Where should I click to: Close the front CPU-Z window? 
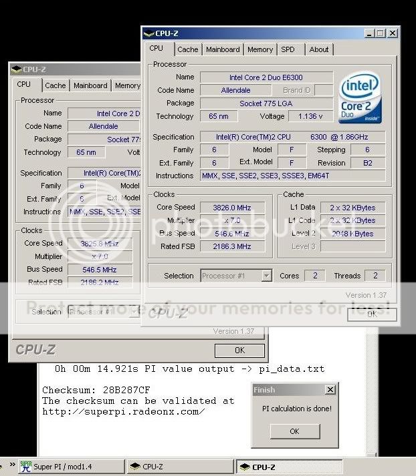coord(393,33)
